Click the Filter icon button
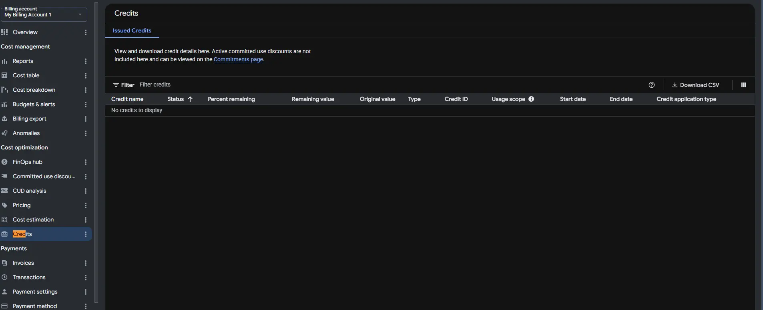 coord(116,85)
